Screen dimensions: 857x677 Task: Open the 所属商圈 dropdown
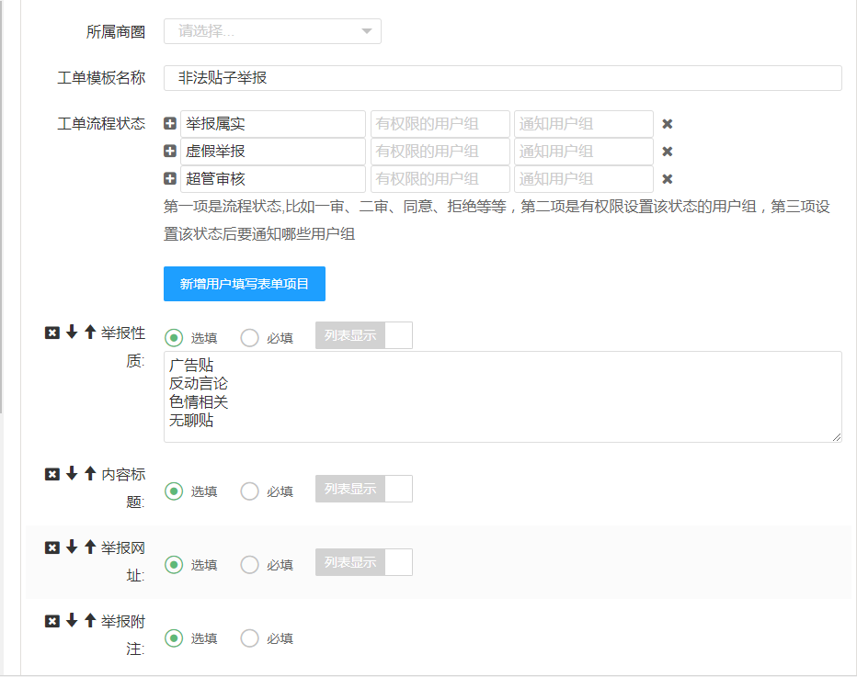[272, 31]
